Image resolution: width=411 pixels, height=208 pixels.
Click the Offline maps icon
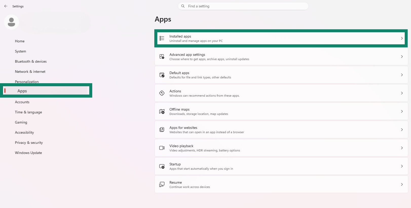(162, 111)
